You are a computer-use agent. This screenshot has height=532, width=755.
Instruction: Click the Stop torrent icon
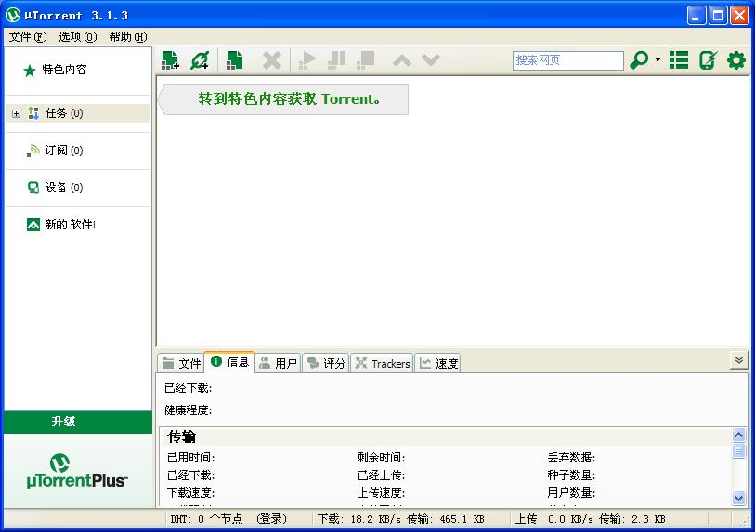click(x=366, y=60)
